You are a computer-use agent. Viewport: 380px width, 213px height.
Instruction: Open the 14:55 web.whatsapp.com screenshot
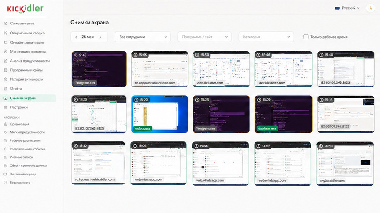tap(283, 164)
